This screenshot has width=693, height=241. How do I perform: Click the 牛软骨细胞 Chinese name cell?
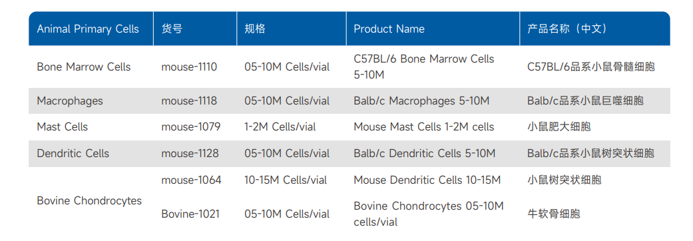pyautogui.click(x=553, y=214)
